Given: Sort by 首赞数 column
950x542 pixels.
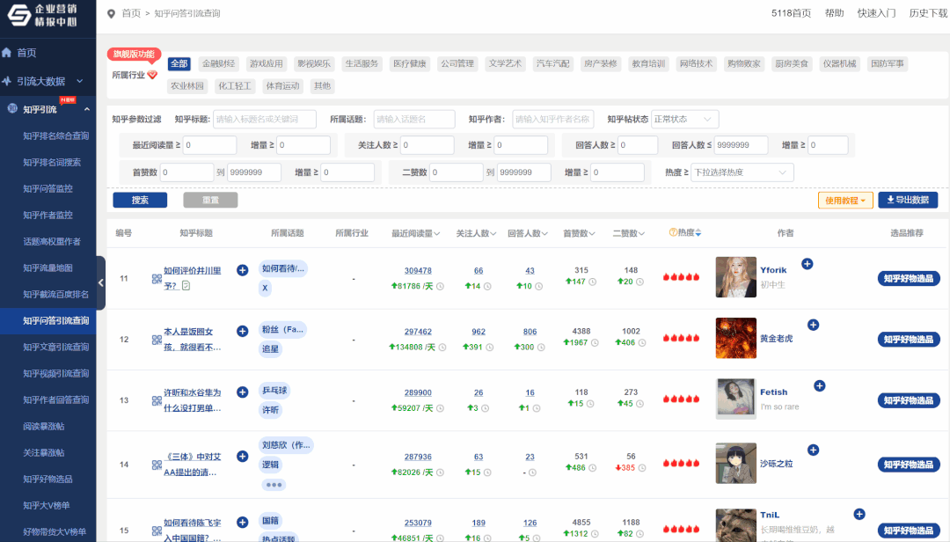Looking at the screenshot, I should [x=579, y=233].
